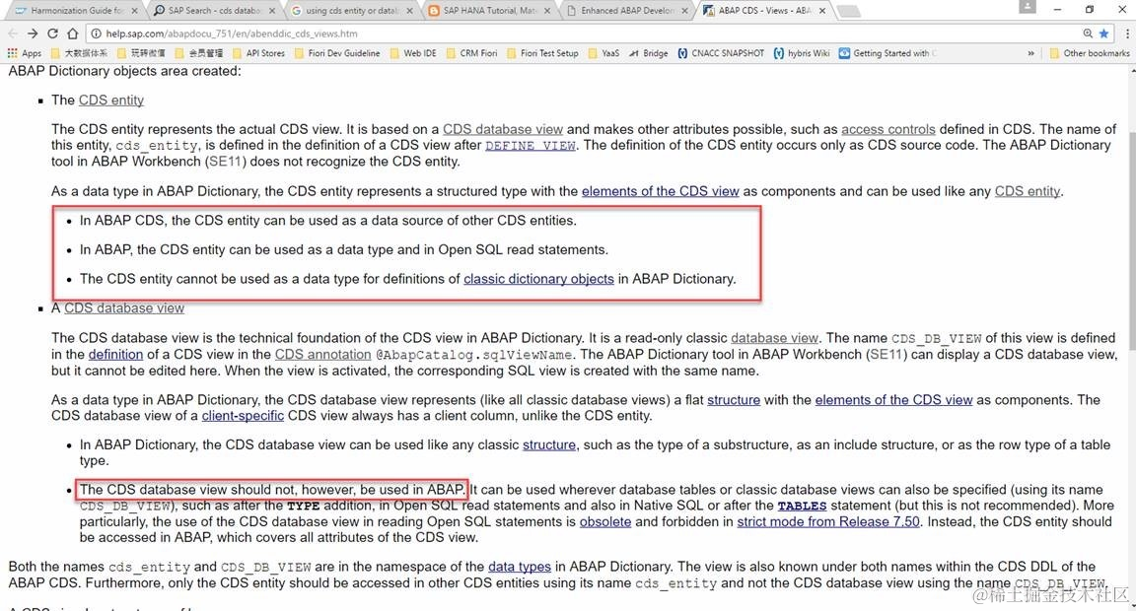Viewport: 1136px width, 611px height.
Task: Open the zoom magnifier icon in address bar
Action: coord(1088,34)
